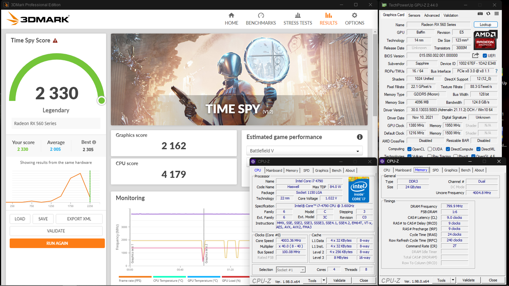Open BENCHMARKS in 3DMark navigation
This screenshot has width=509, height=286.
pos(261,19)
